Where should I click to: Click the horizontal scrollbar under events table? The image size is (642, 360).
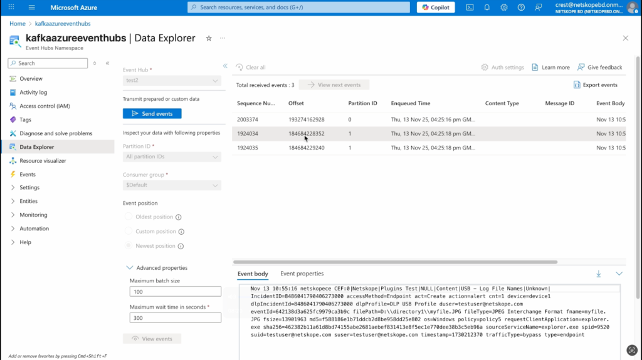click(x=395, y=262)
